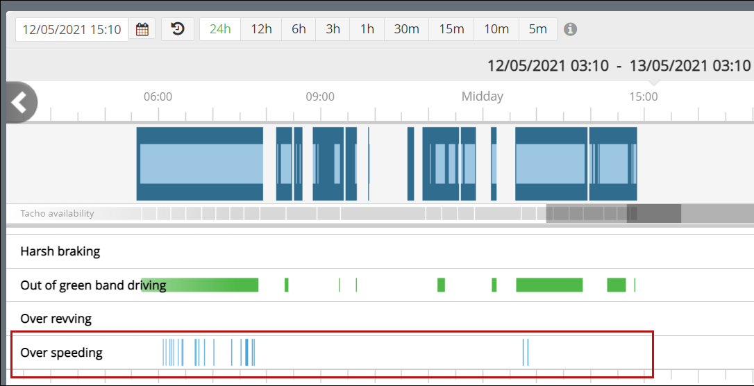Image resolution: width=754 pixels, height=386 pixels.
Task: Click the 06:00 timeline label
Action: click(158, 97)
